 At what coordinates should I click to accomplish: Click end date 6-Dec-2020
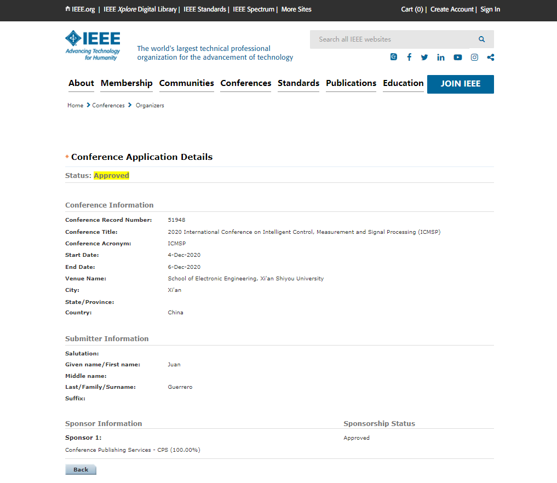point(184,267)
